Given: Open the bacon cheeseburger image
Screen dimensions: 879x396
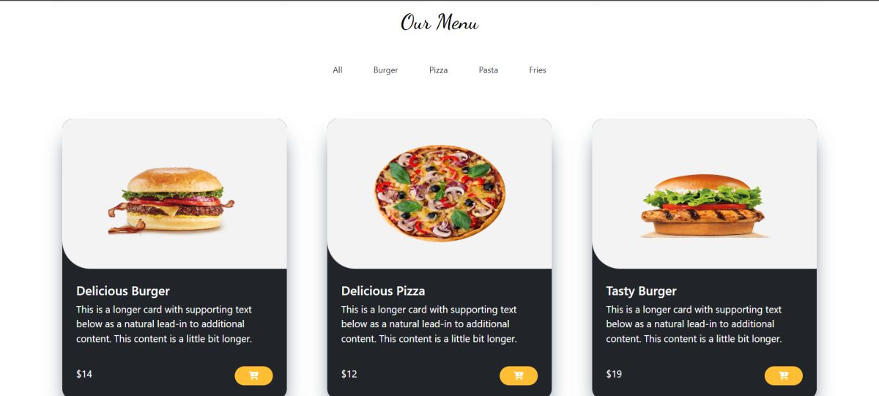Looking at the screenshot, I should click(171, 201).
